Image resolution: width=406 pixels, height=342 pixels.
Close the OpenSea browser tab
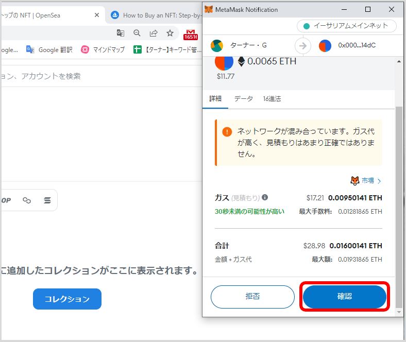click(x=97, y=15)
